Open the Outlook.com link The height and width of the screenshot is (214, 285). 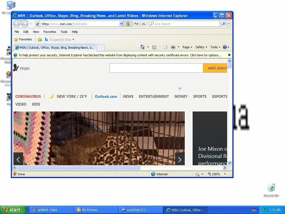click(106, 96)
